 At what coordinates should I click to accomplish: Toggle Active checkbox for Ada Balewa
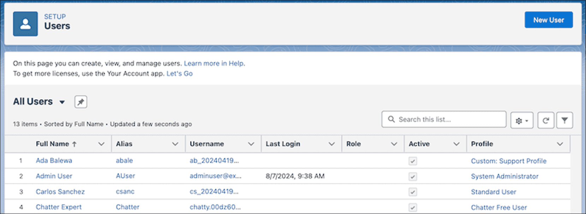(x=412, y=161)
